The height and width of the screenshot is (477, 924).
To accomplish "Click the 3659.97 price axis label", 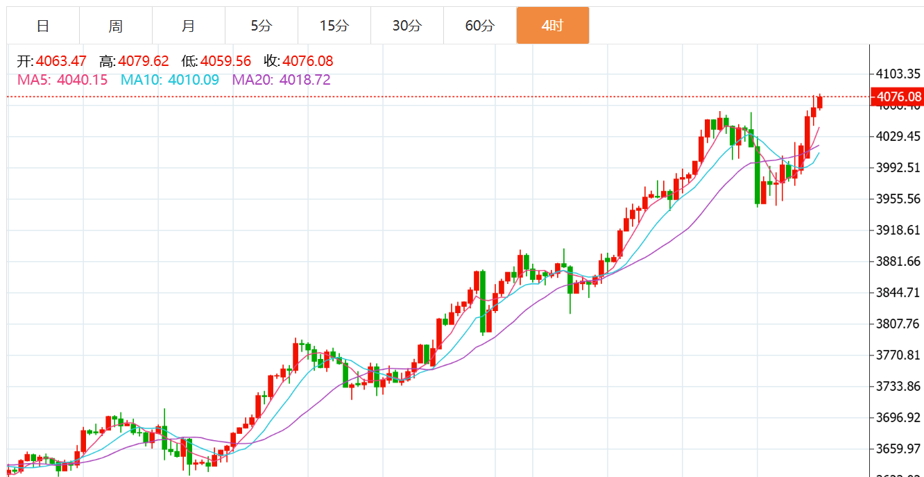I will point(898,449).
